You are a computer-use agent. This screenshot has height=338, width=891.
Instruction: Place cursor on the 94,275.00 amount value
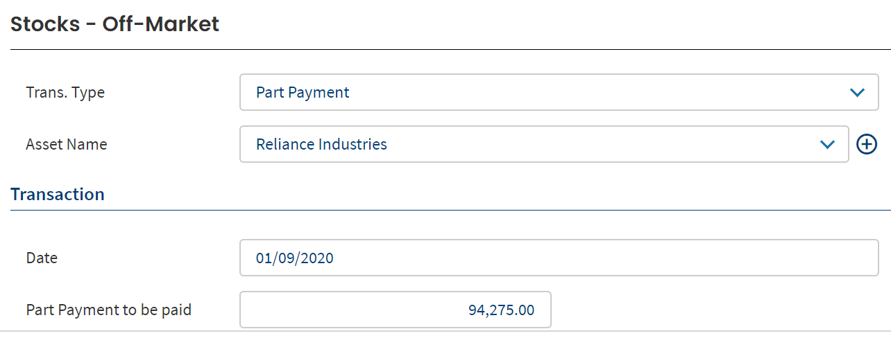[502, 310]
